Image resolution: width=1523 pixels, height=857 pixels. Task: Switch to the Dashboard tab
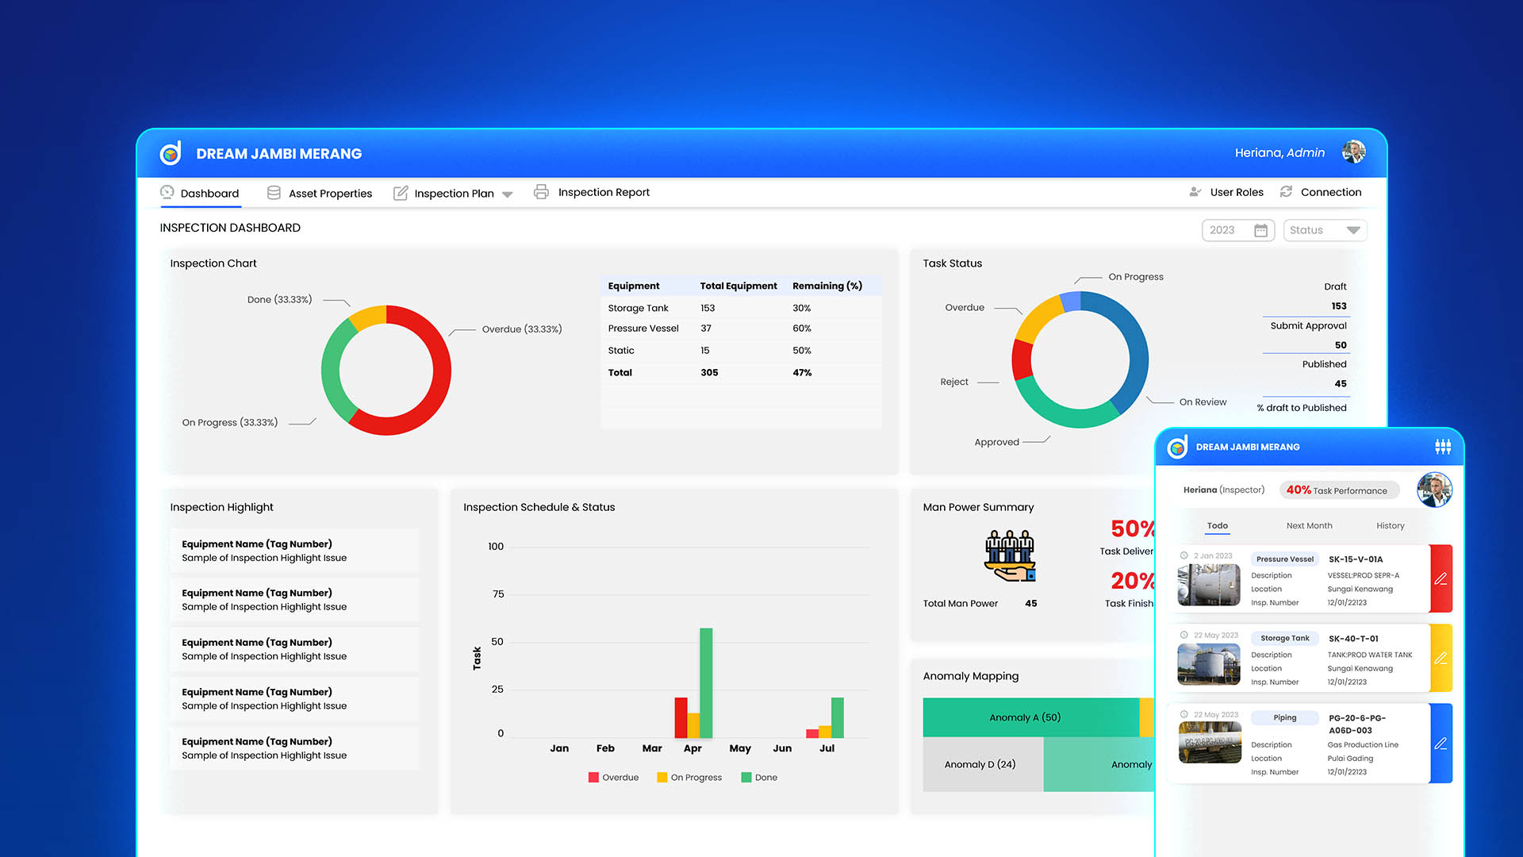(x=200, y=193)
